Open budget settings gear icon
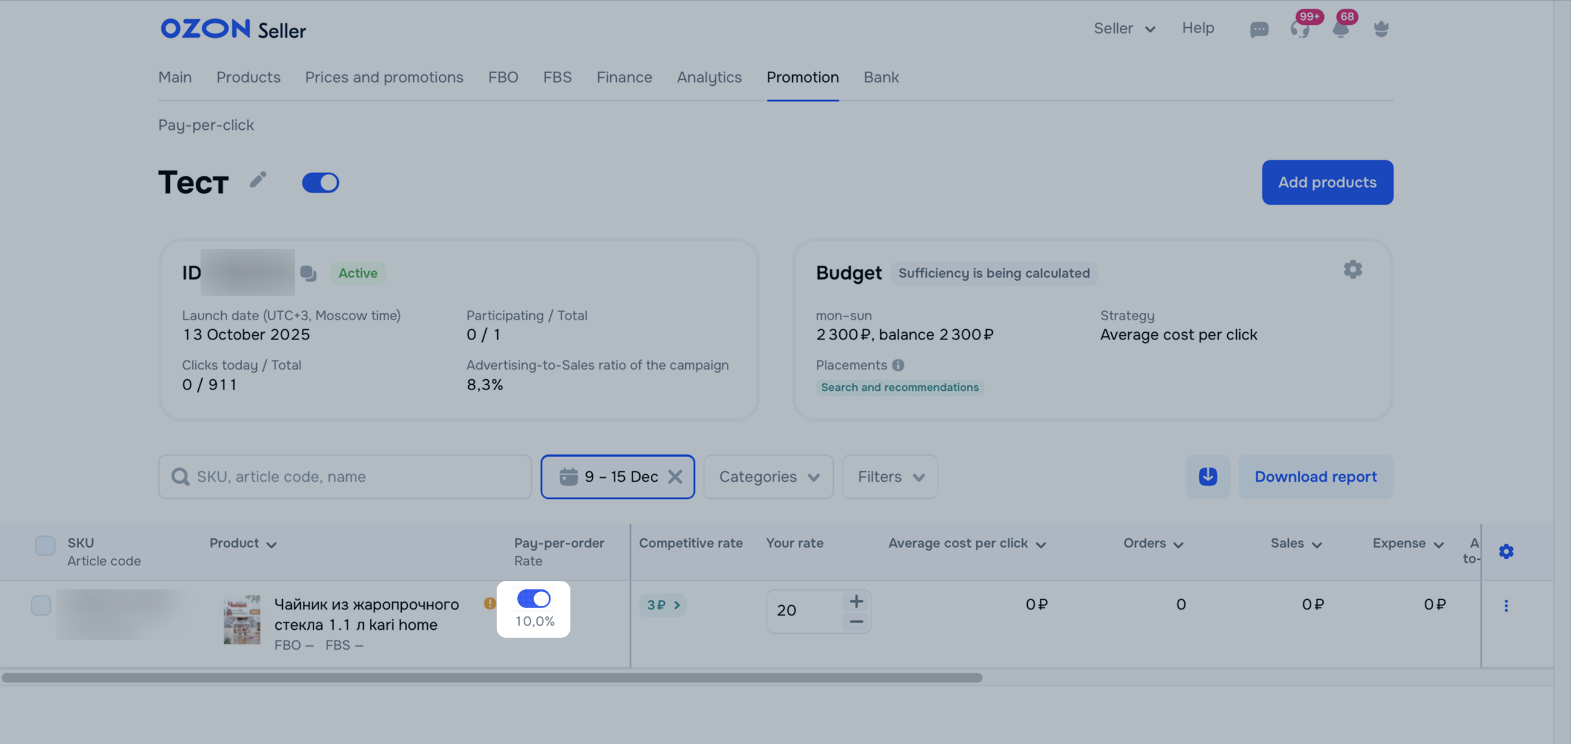The width and height of the screenshot is (1571, 744). [x=1352, y=269]
